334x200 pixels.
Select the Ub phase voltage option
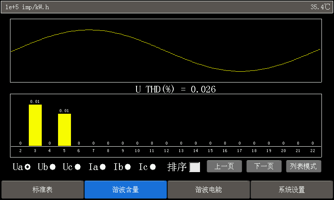pyautogui.click(x=53, y=167)
